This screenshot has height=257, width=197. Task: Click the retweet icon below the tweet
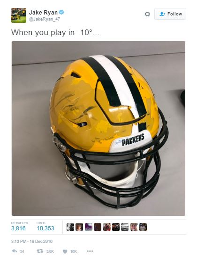click(x=40, y=251)
